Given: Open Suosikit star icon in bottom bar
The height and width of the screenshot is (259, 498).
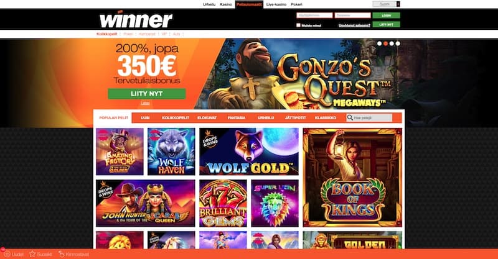Looking at the screenshot, I should click(32, 254).
